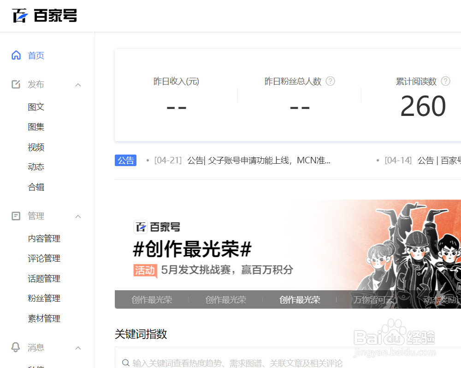461x368 pixels.
Task: Open 粉丝管理 fan management
Action: pos(44,298)
